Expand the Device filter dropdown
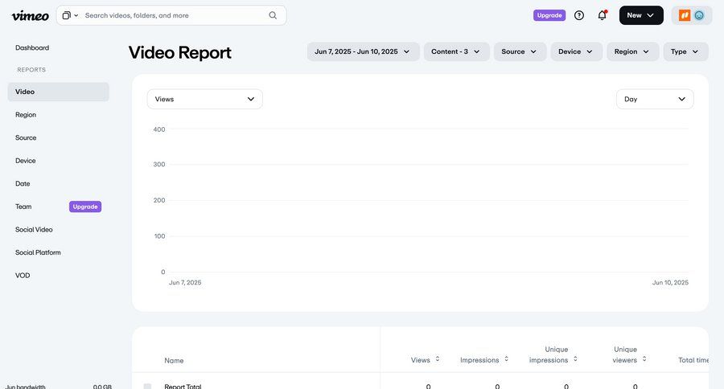 (x=576, y=51)
